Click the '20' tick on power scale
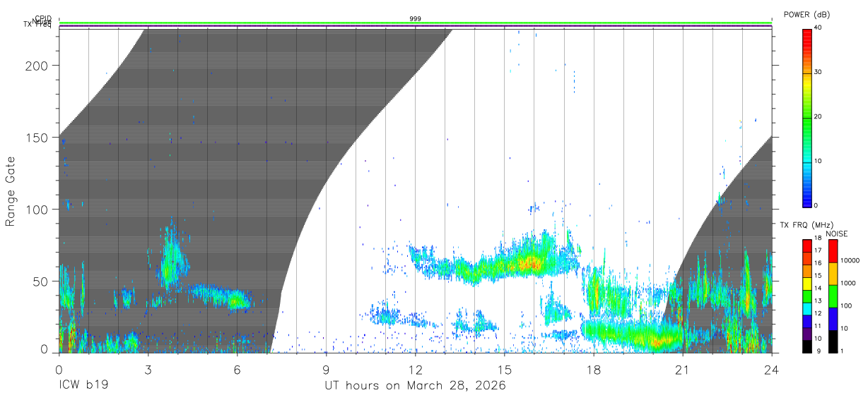 (x=819, y=116)
